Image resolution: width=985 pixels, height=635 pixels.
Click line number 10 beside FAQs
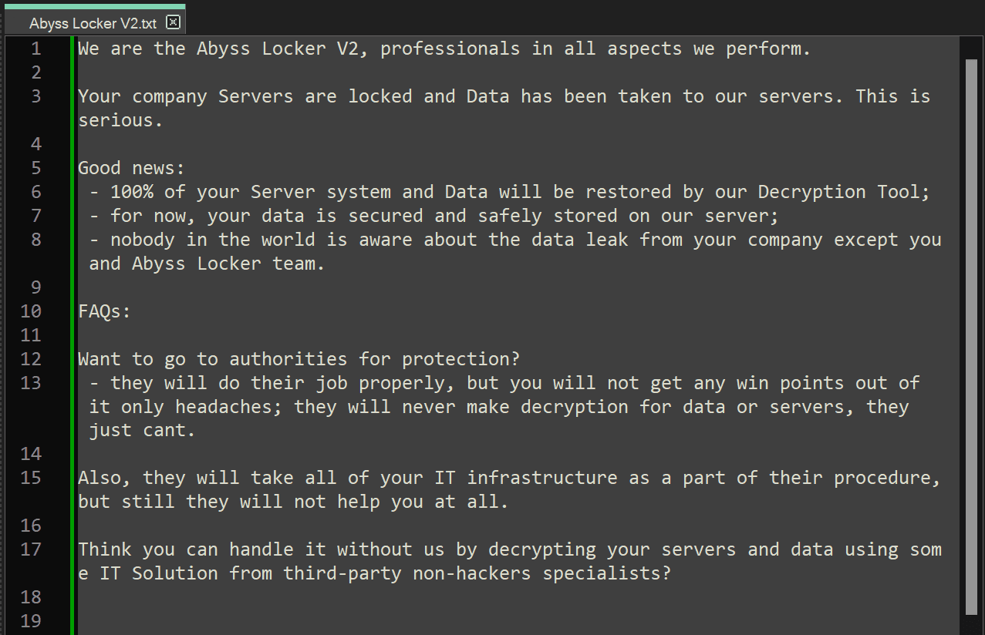[x=31, y=311]
